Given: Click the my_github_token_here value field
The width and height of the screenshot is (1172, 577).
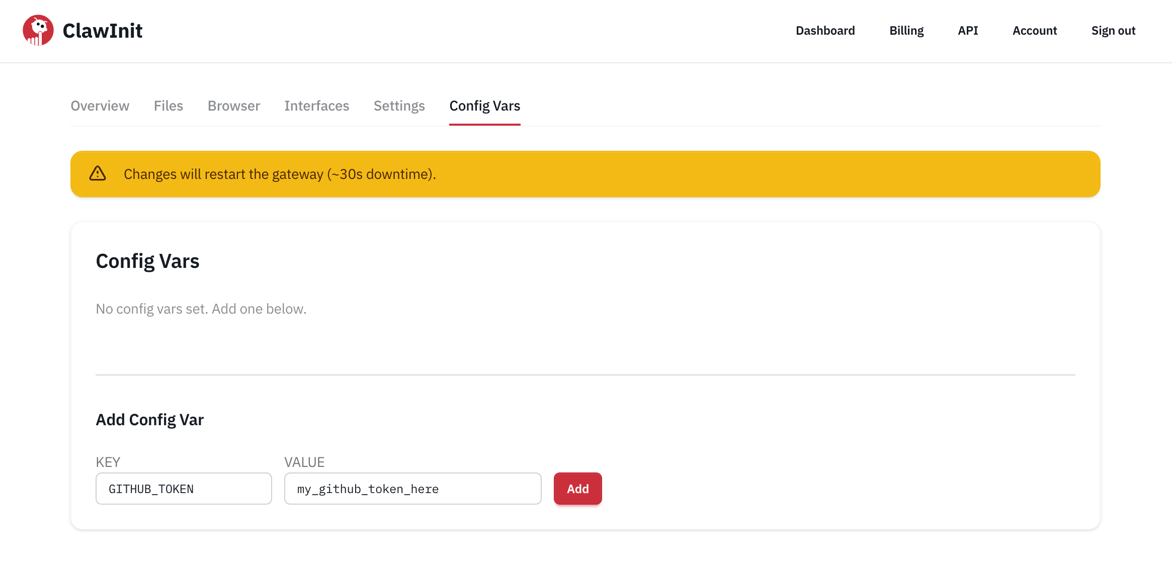Looking at the screenshot, I should click(412, 488).
